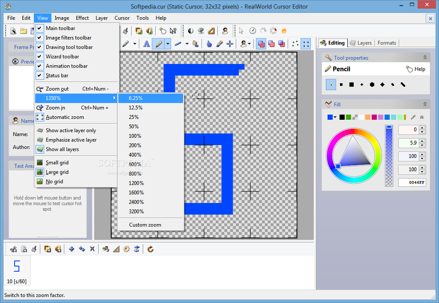439x303 pixels.
Task: Uncheck Image filters toolbar option
Action: click(x=76, y=38)
